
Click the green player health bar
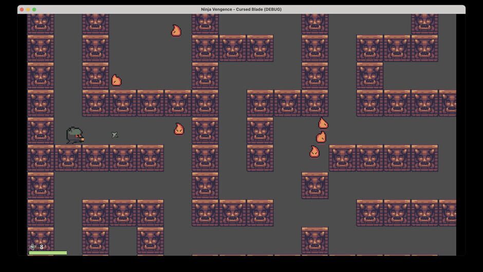point(48,253)
